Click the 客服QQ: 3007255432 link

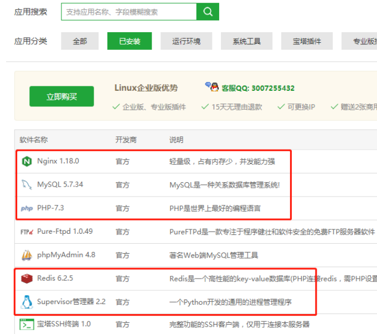(x=257, y=88)
